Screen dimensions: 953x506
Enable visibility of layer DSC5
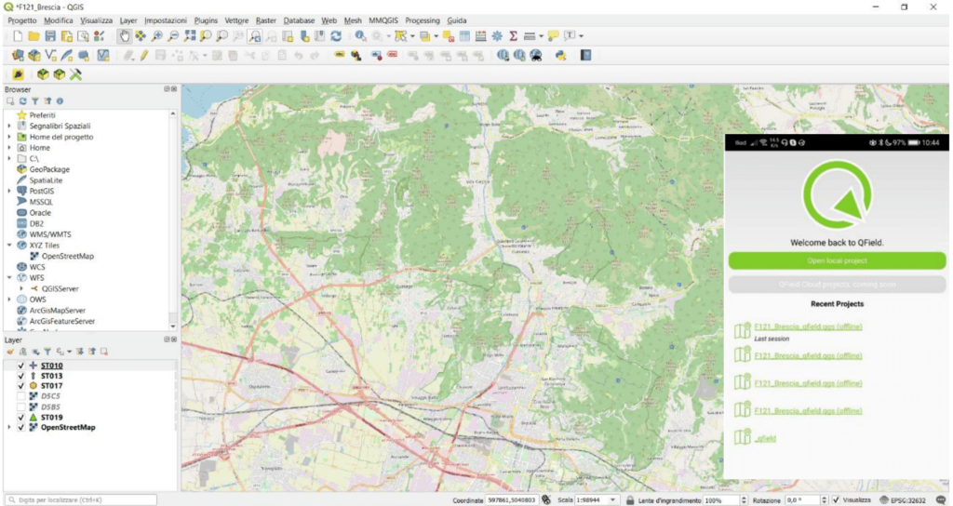[21, 396]
